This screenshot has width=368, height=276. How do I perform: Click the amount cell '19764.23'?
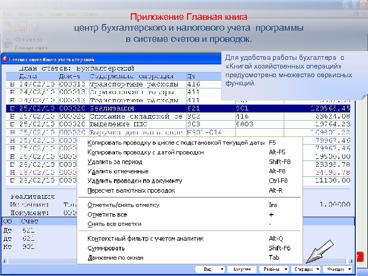click(333, 124)
